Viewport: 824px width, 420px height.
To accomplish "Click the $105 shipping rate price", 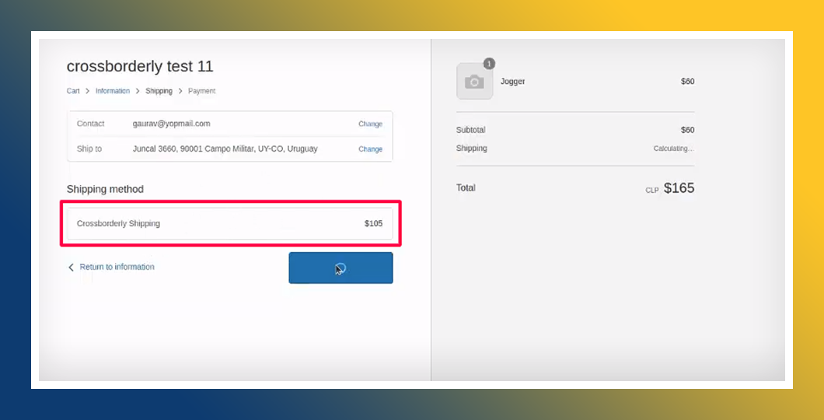I will point(373,223).
